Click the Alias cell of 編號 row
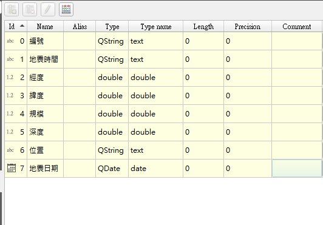Viewport: 323px width, 225px height. 80,41
